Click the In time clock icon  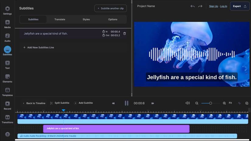click(x=103, y=32)
